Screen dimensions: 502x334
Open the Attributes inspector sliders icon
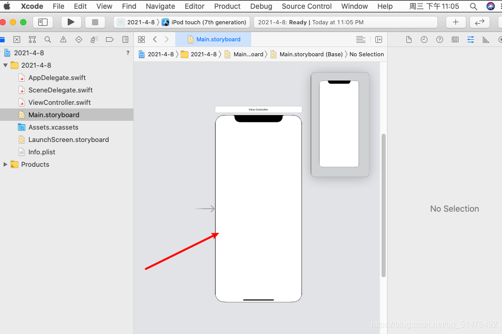[471, 39]
